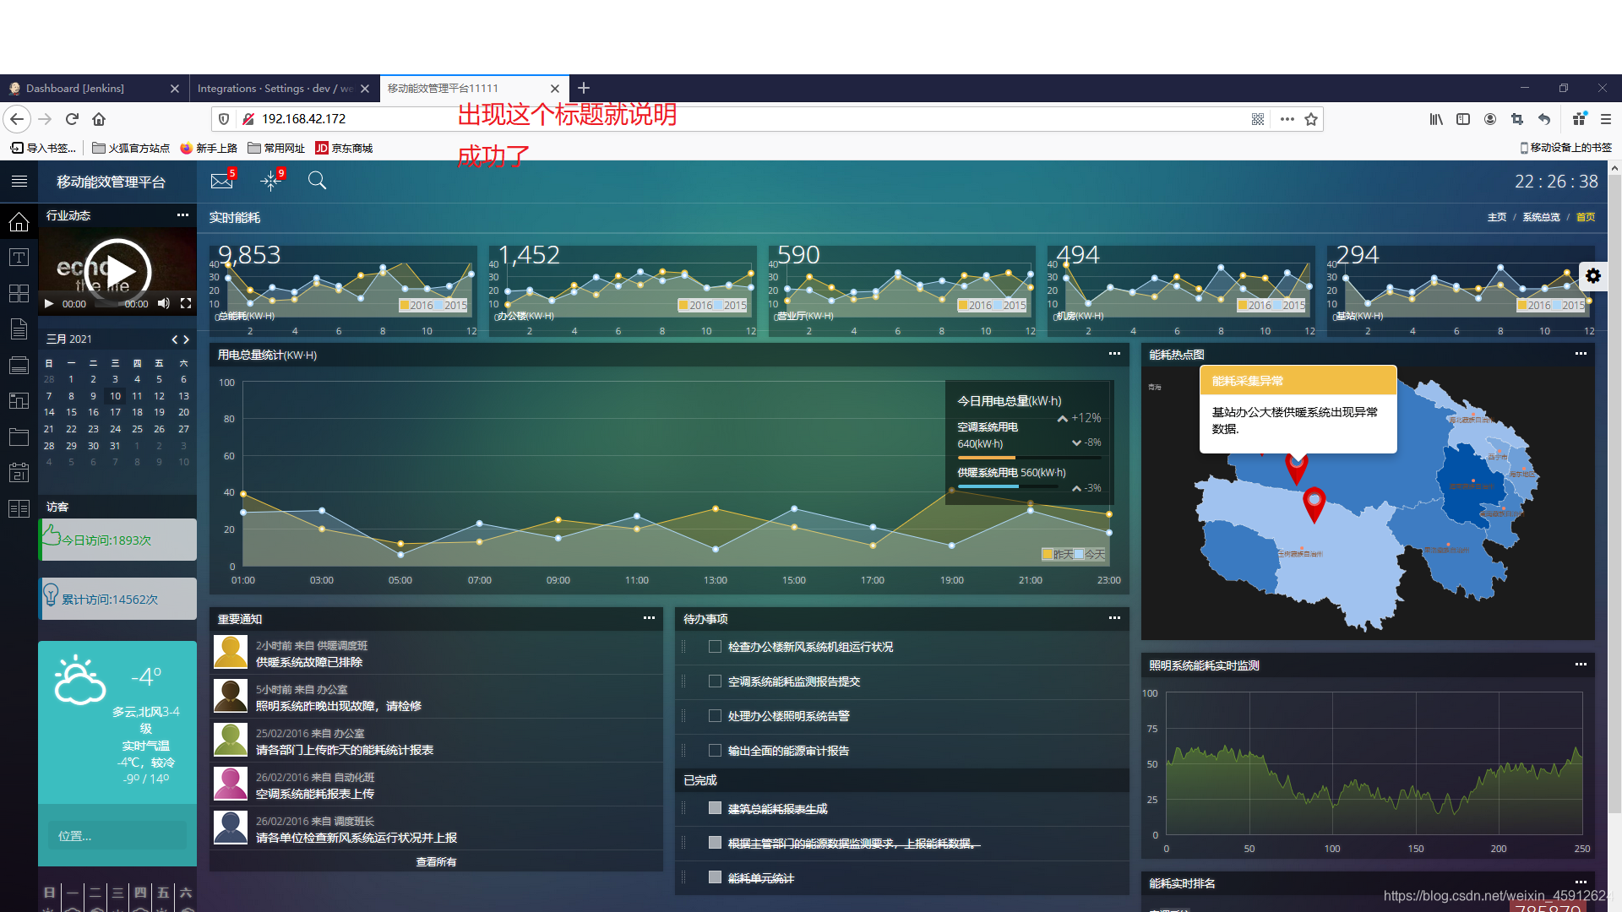Bookmark this page with star icon
This screenshot has height=912, width=1622.
[1311, 119]
